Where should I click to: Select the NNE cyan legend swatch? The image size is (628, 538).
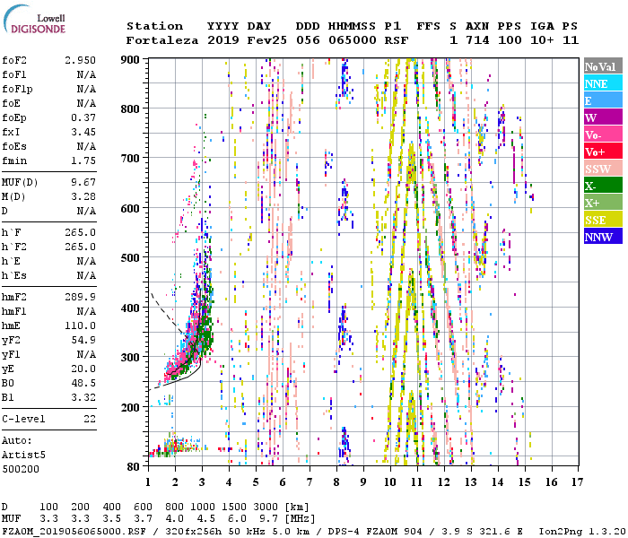point(603,83)
